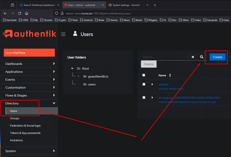Open the shield tracking protection icon
231x157 pixels.
[x=57, y=13]
